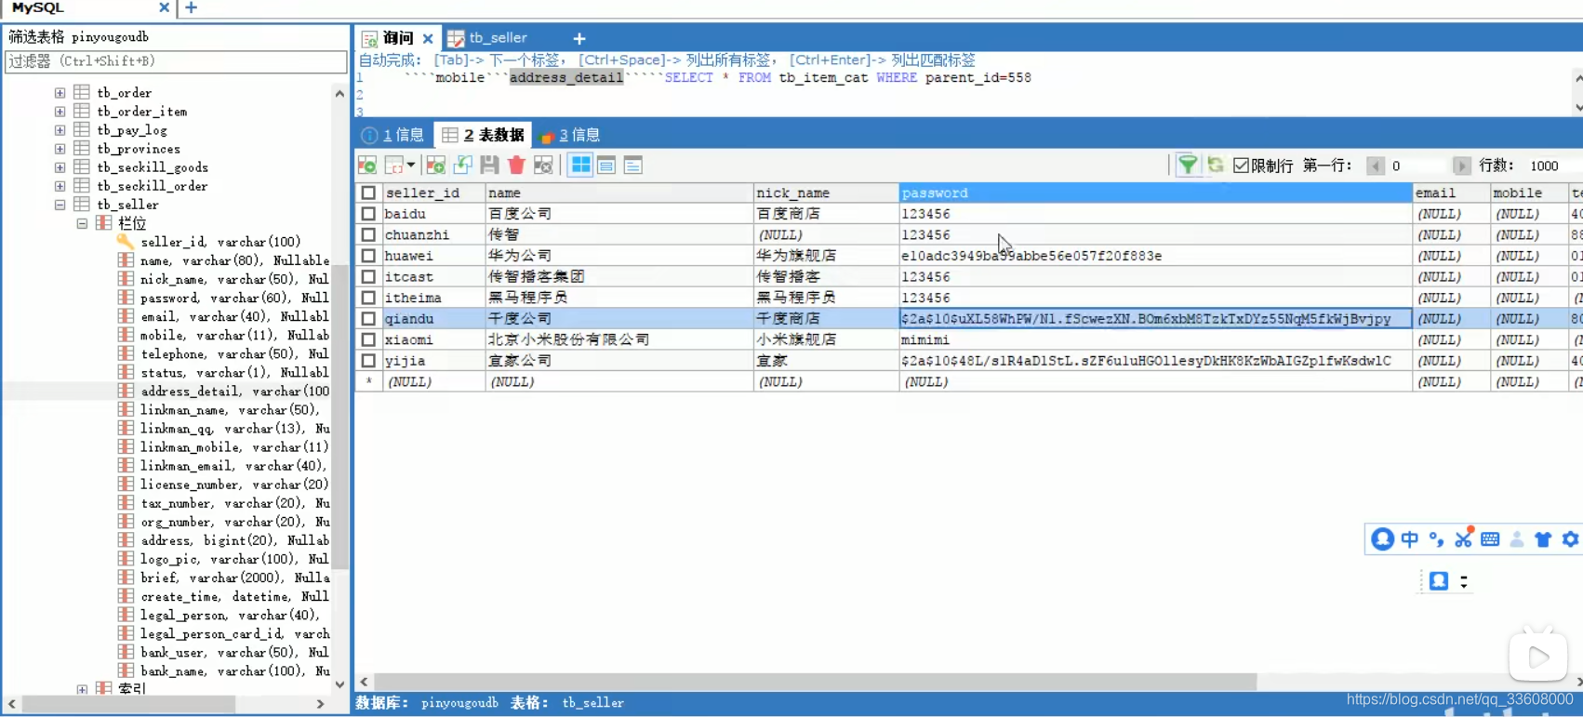The image size is (1583, 717).
Task: Check the qiandu row checkbox
Action: point(368,318)
